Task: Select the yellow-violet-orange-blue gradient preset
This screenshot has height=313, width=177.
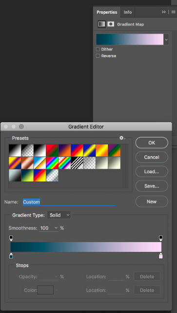Action: [x=15, y=163]
